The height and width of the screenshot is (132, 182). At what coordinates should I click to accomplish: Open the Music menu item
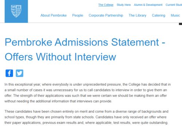tap(175, 15)
